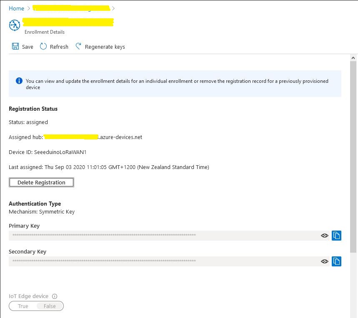
Task: Set IoT Edge device to True
Action: [x=23, y=306]
